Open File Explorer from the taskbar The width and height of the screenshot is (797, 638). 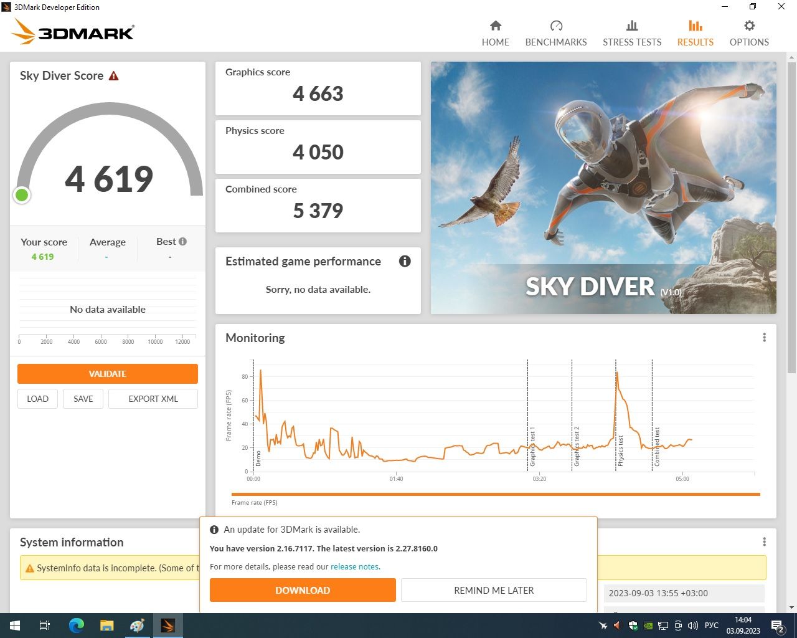click(106, 626)
